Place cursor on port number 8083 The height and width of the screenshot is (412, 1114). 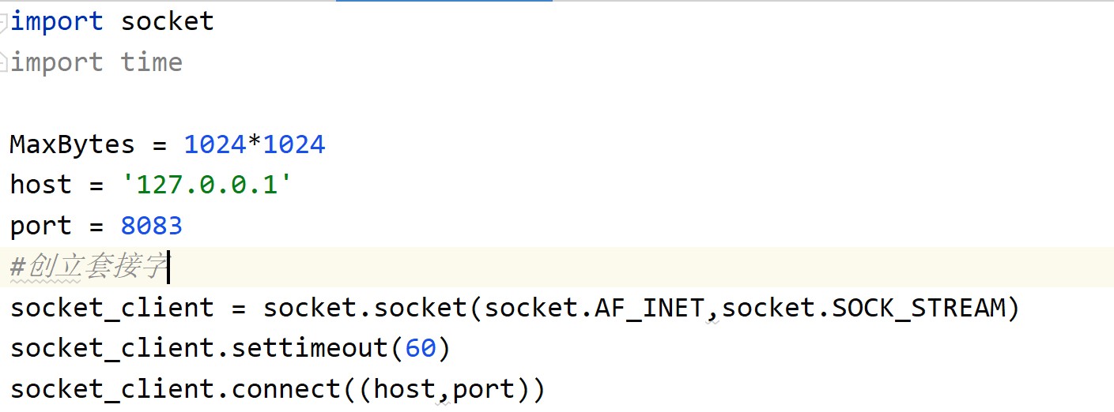(x=151, y=227)
